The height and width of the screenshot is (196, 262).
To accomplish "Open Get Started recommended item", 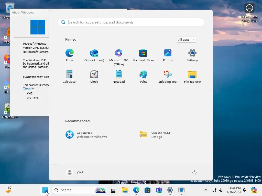I will pyautogui.click(x=86, y=135).
